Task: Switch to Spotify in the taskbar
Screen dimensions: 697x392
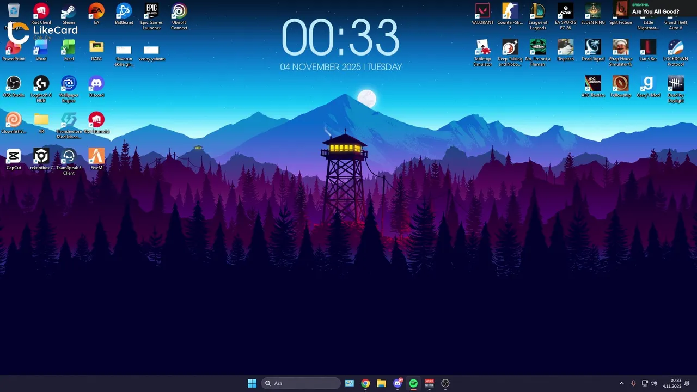Action: click(413, 383)
